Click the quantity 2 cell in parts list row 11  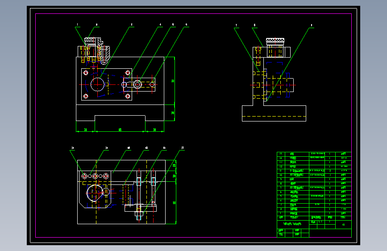330,171
